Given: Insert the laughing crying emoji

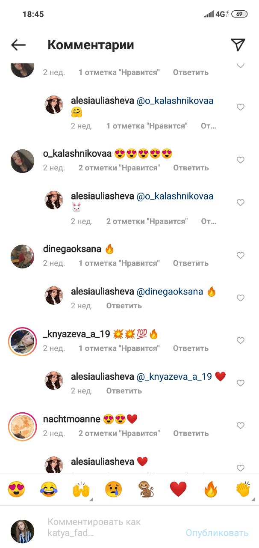Looking at the screenshot, I should point(49,489).
